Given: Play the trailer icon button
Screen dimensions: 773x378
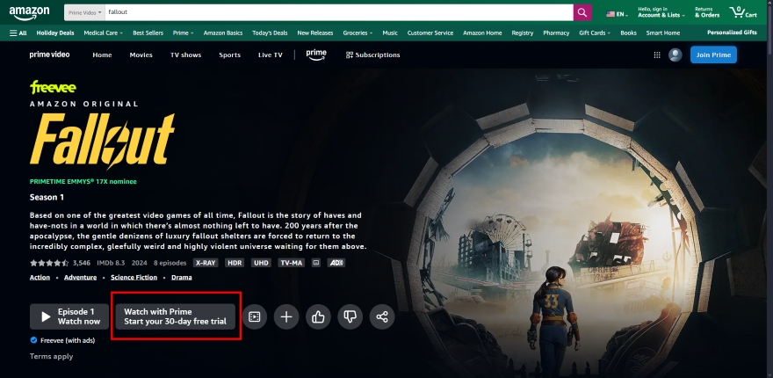Looking at the screenshot, I should 255,316.
